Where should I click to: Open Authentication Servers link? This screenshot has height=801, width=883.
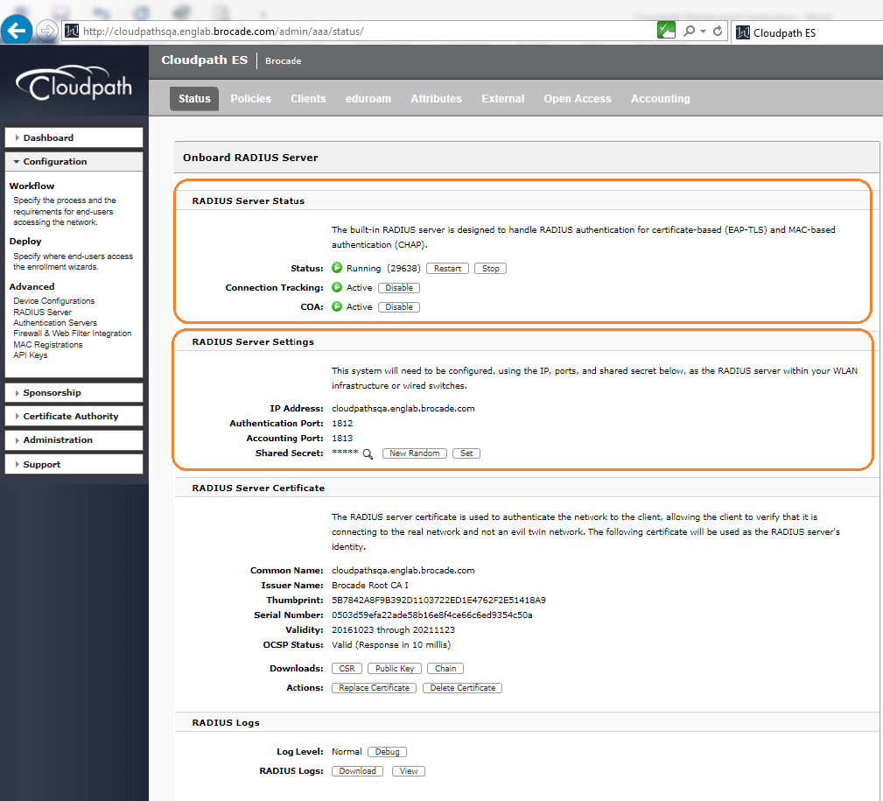click(55, 323)
